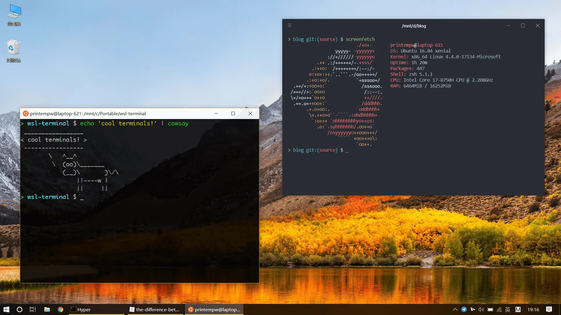Toggle the M input mode tray icon

click(518, 309)
